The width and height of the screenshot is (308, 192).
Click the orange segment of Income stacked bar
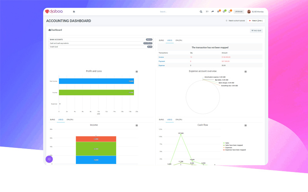tap(96, 139)
